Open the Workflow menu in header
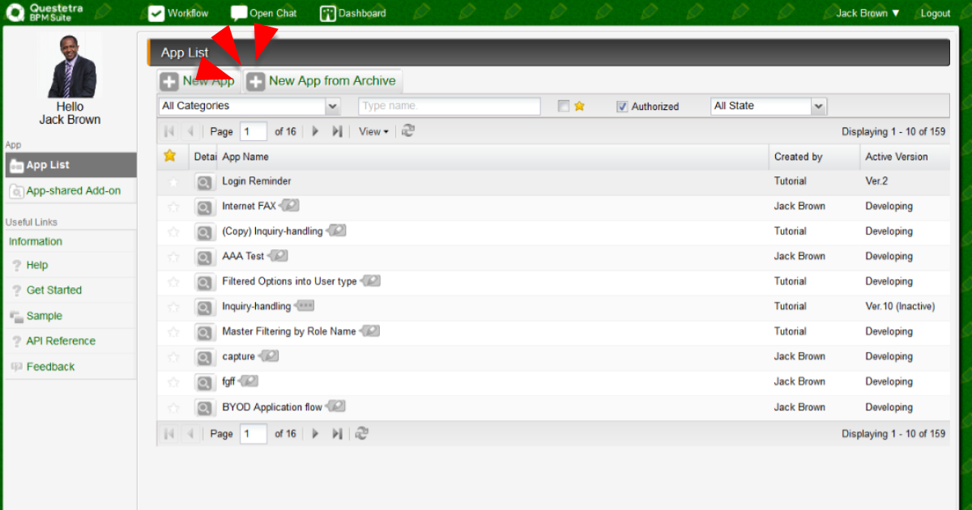 pos(179,13)
